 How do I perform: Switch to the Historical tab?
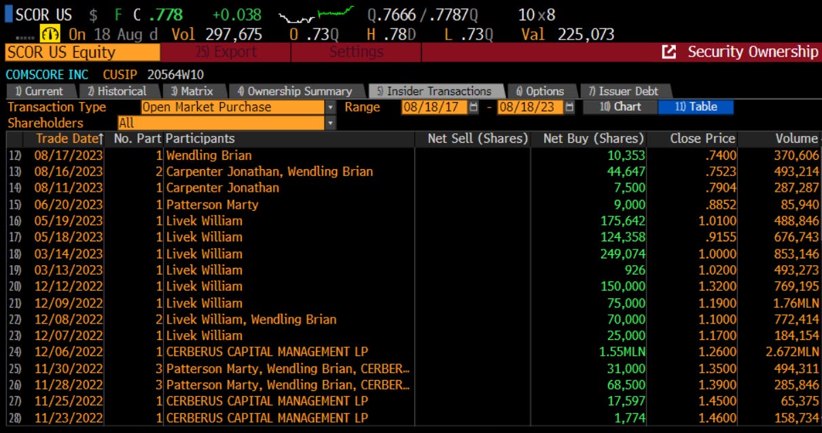[x=116, y=91]
